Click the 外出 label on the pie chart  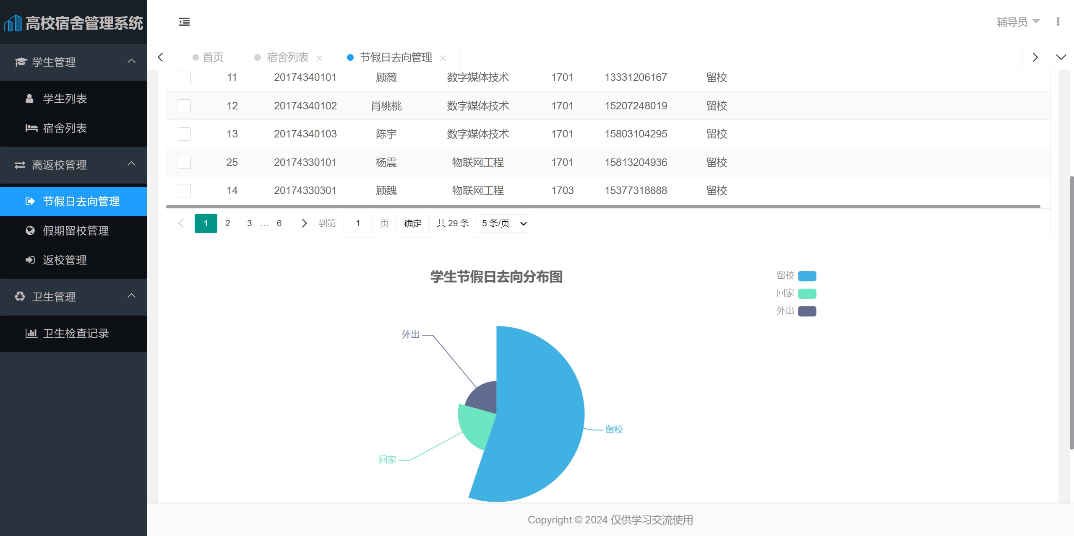point(410,334)
